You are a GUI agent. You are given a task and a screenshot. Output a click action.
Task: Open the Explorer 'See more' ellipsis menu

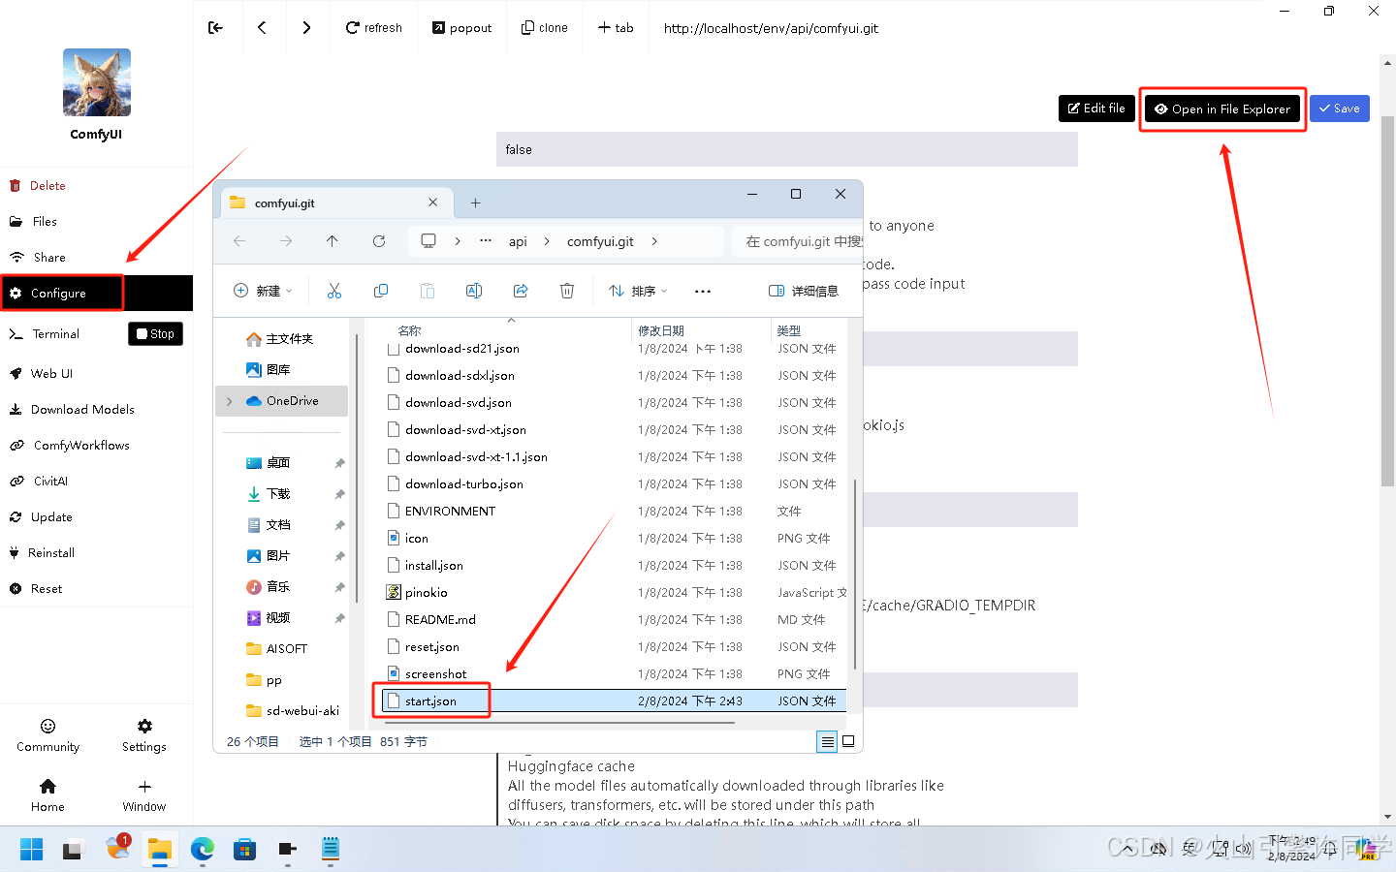coord(703,291)
